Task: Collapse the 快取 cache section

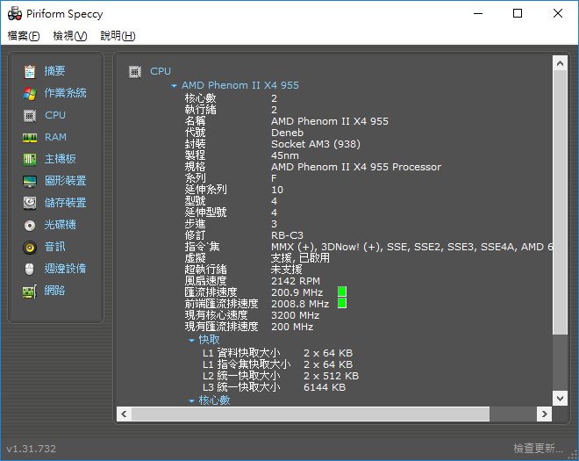Action: pyautogui.click(x=191, y=340)
